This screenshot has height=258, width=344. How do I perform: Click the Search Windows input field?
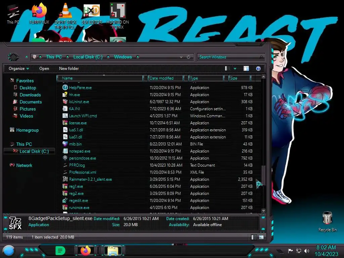[231, 57]
